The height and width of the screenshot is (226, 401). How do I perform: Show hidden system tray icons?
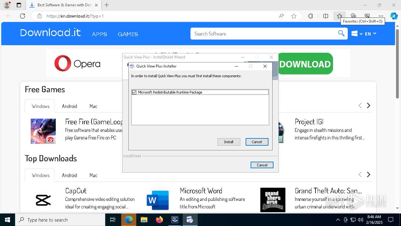point(338,220)
